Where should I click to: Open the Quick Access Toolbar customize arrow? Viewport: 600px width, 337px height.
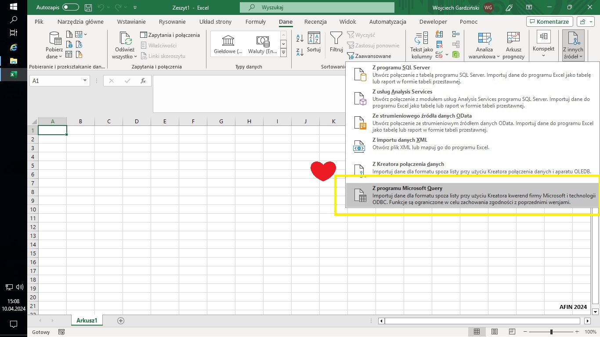(134, 7)
